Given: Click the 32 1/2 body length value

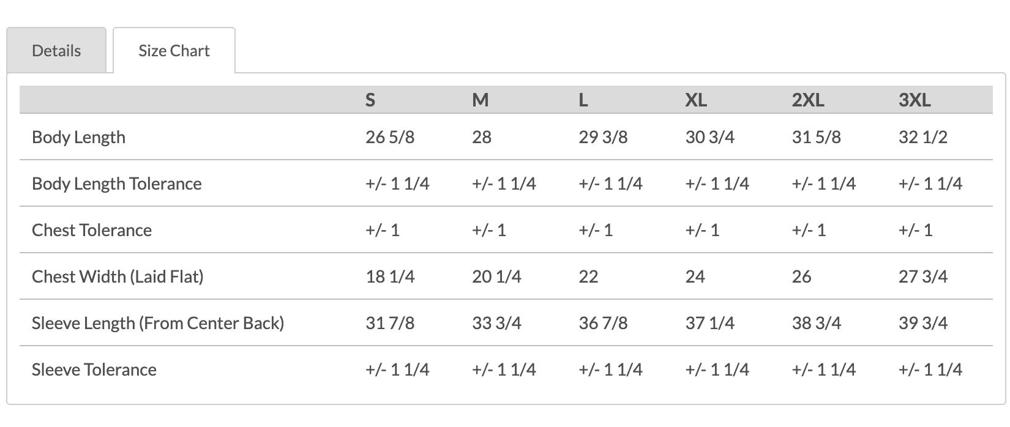Looking at the screenshot, I should (x=923, y=137).
